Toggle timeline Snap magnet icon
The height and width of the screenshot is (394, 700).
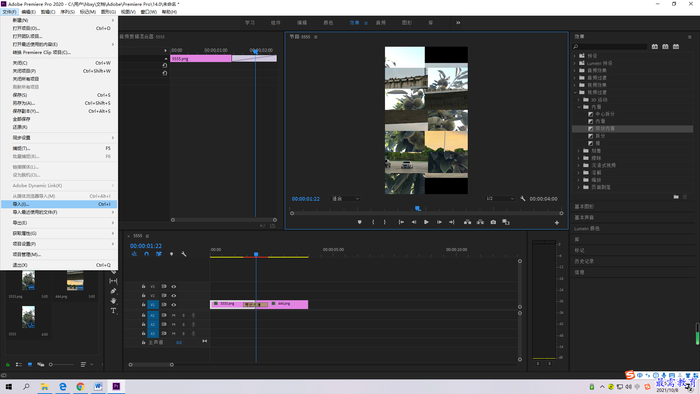(146, 254)
